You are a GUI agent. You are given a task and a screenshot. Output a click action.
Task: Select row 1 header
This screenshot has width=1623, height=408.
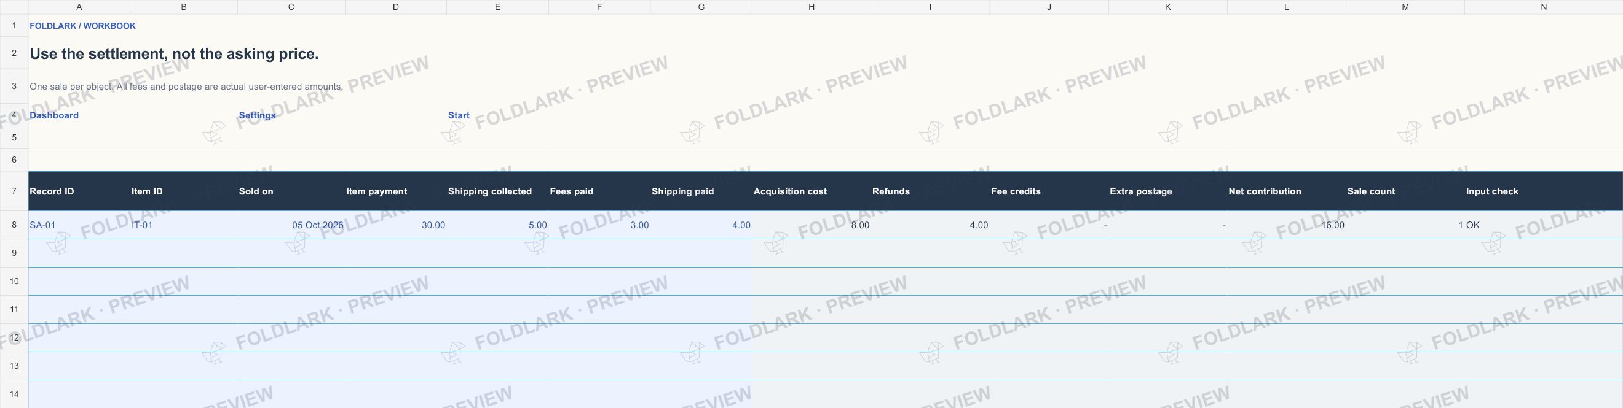(x=14, y=26)
